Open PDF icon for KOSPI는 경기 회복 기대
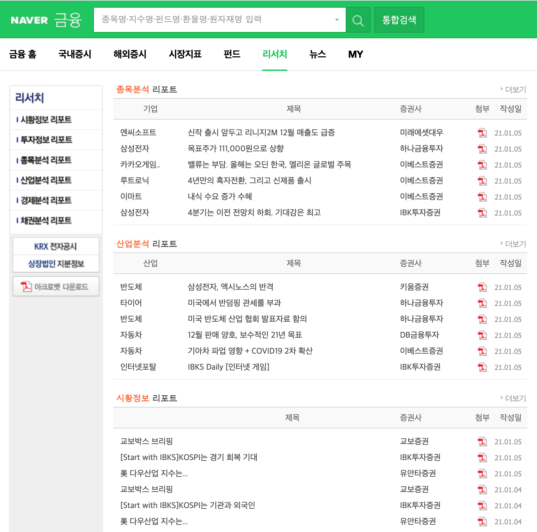This screenshot has height=532, width=537. pos(482,458)
